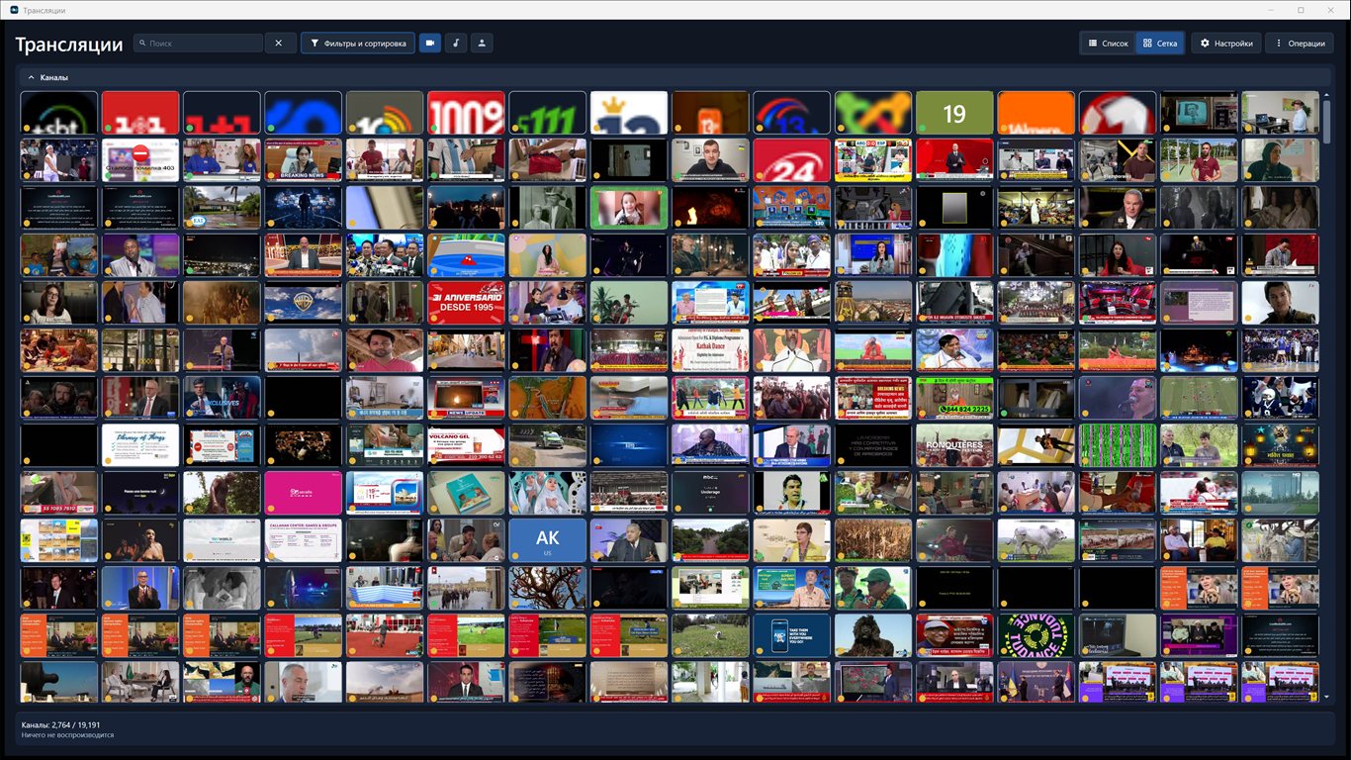Open the green 111 channel tile

[x=547, y=113]
